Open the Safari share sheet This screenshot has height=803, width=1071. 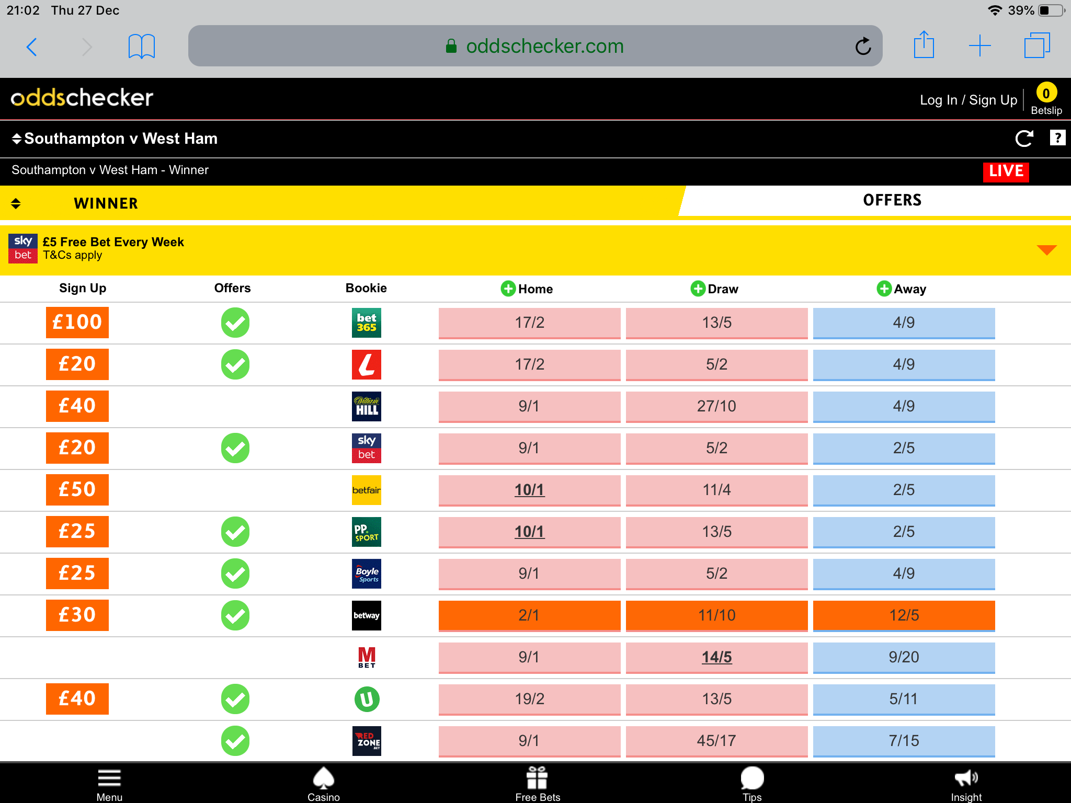pyautogui.click(x=924, y=45)
